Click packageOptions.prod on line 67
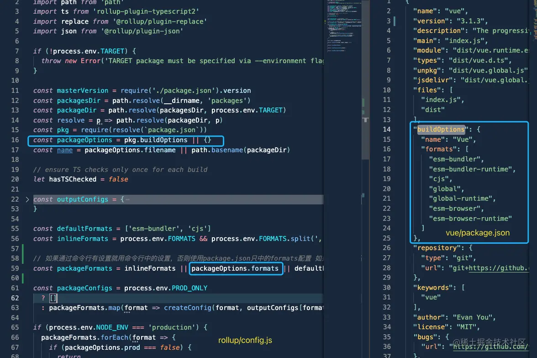The height and width of the screenshot is (358, 537). tap(102, 347)
